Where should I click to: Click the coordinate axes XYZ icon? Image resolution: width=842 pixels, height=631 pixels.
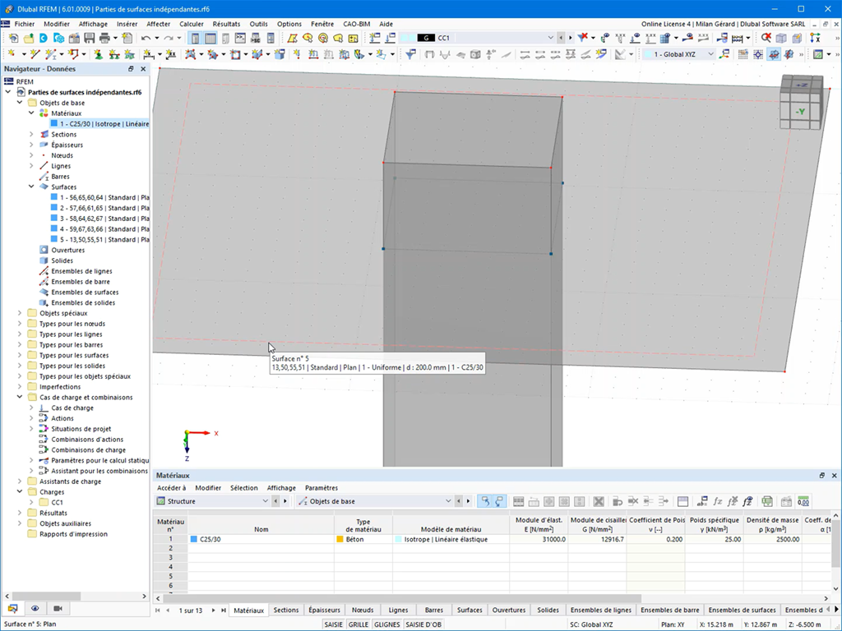coord(815,38)
